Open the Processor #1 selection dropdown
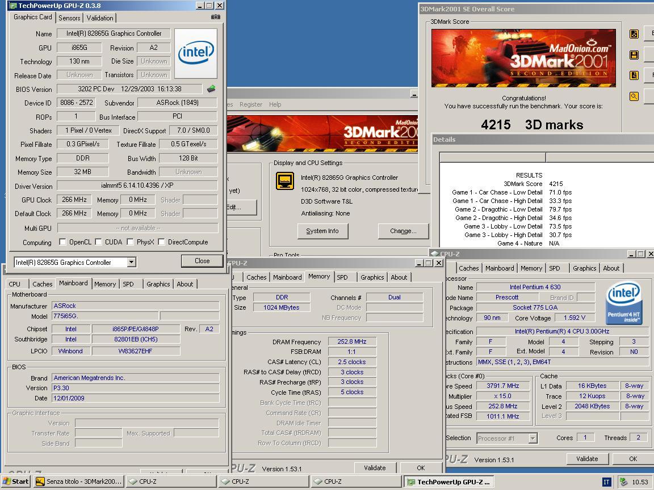The width and height of the screenshot is (654, 490). (533, 438)
